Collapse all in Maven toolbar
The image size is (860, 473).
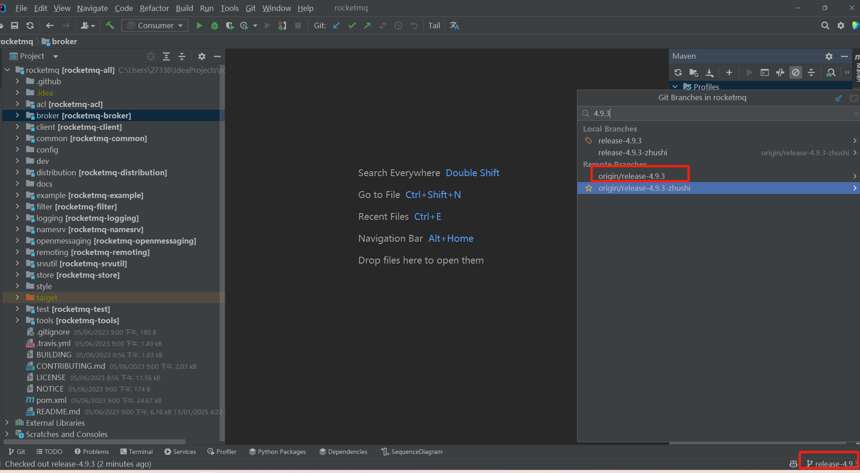(x=811, y=72)
